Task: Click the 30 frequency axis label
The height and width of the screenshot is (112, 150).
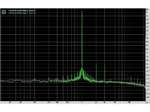Action: click(10, 102)
